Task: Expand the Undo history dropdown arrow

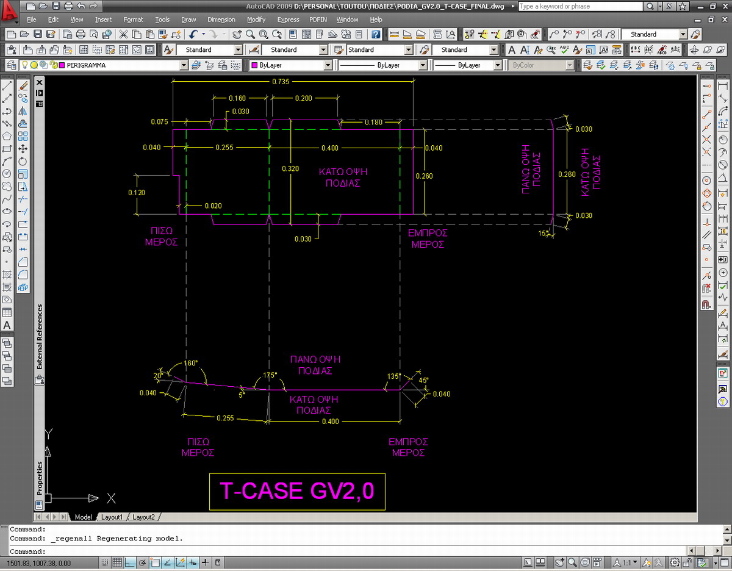Action: click(x=203, y=34)
